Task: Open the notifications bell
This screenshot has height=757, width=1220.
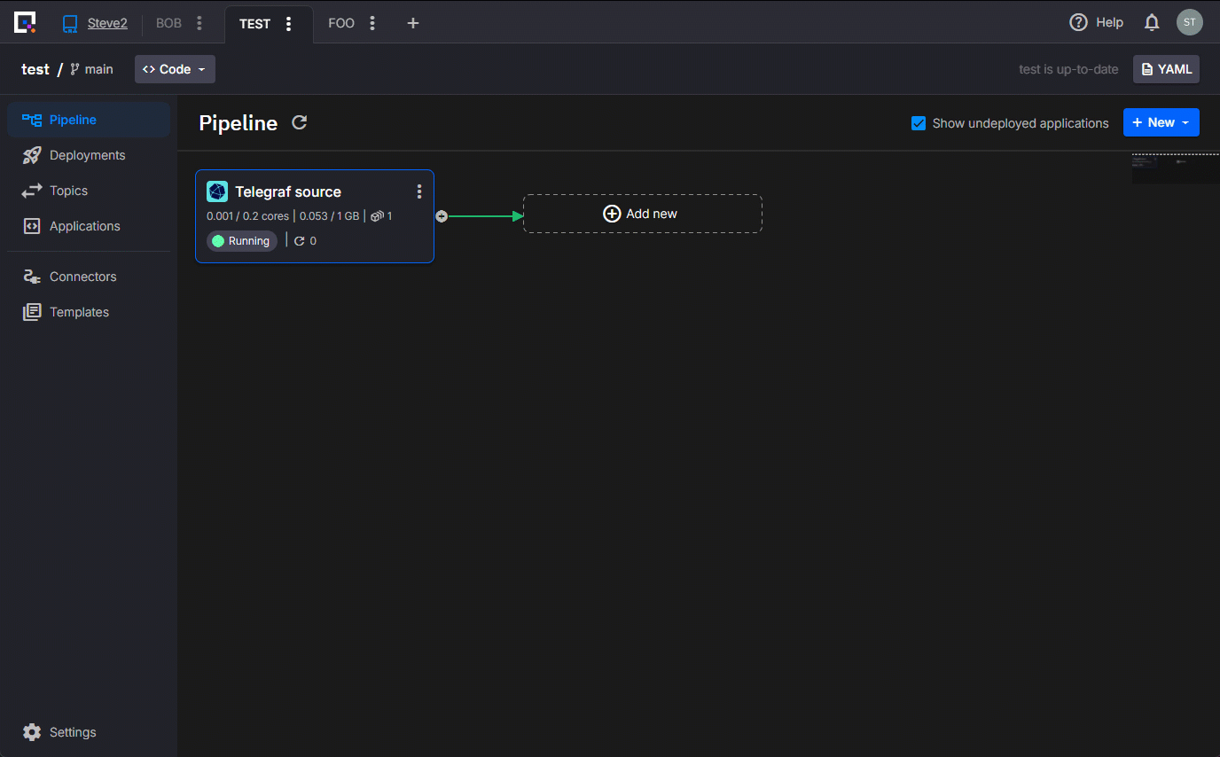Action: pyautogui.click(x=1152, y=23)
